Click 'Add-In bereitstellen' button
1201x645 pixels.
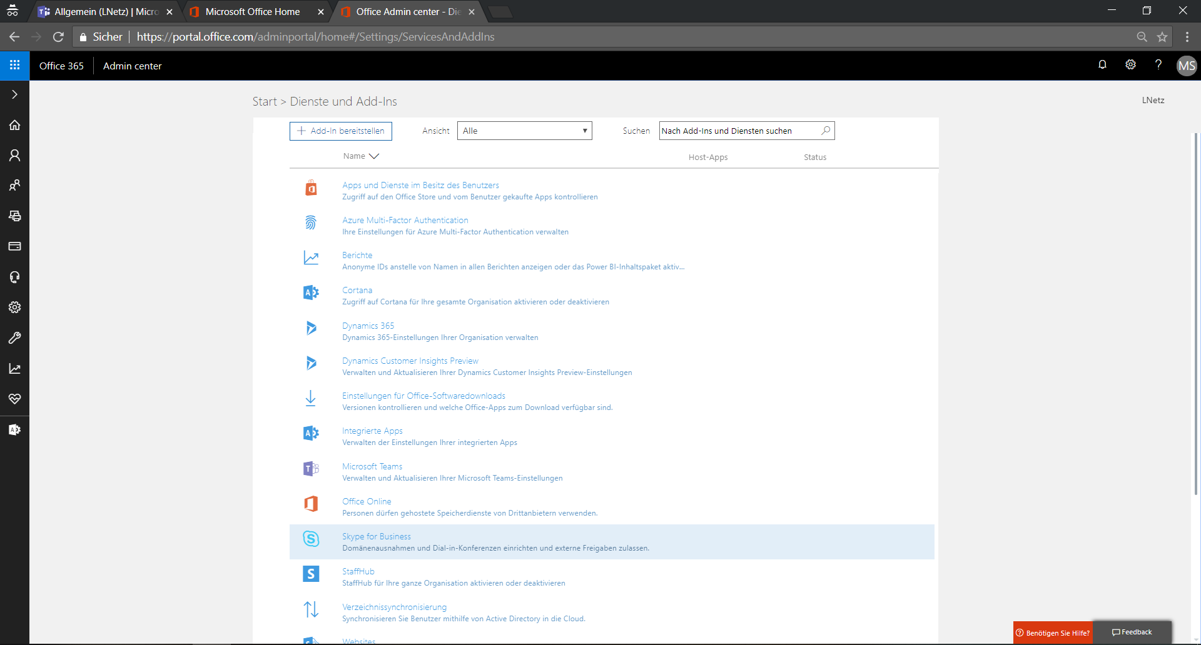pyautogui.click(x=341, y=131)
